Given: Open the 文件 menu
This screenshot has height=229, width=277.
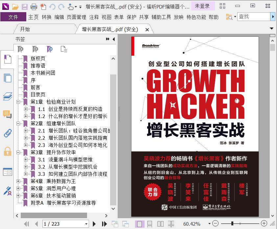Looking at the screenshot, I should 13,17.
